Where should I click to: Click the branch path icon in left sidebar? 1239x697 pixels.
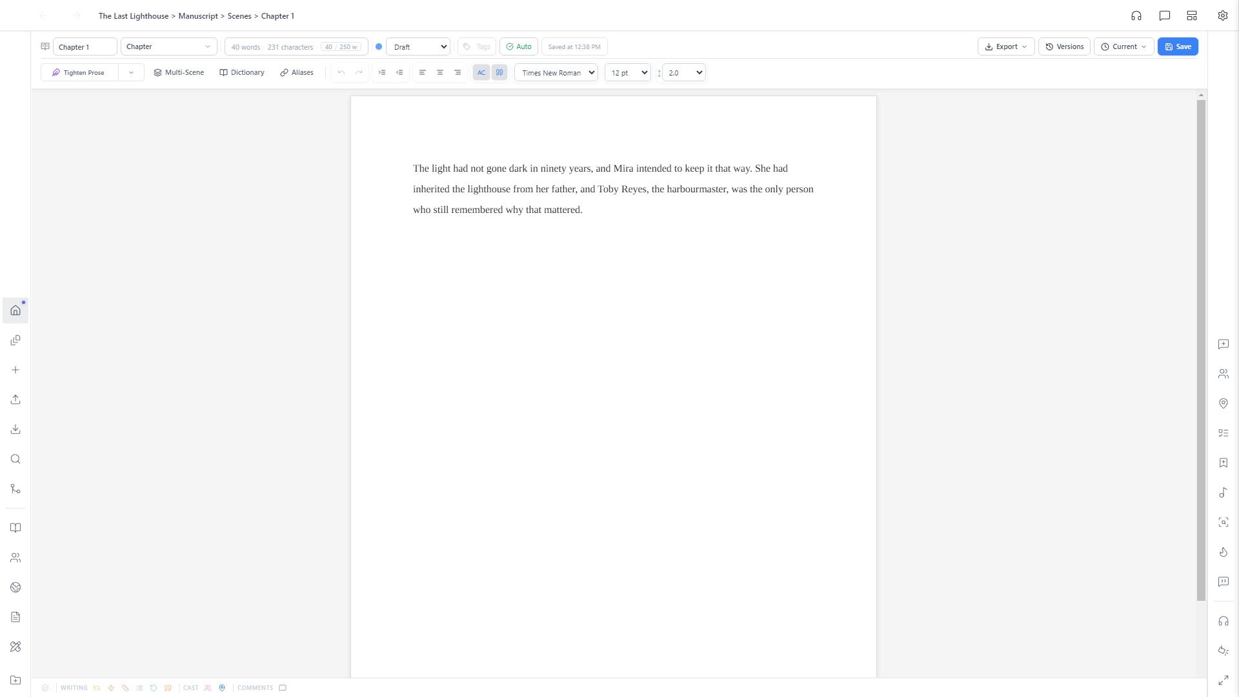coord(15,489)
